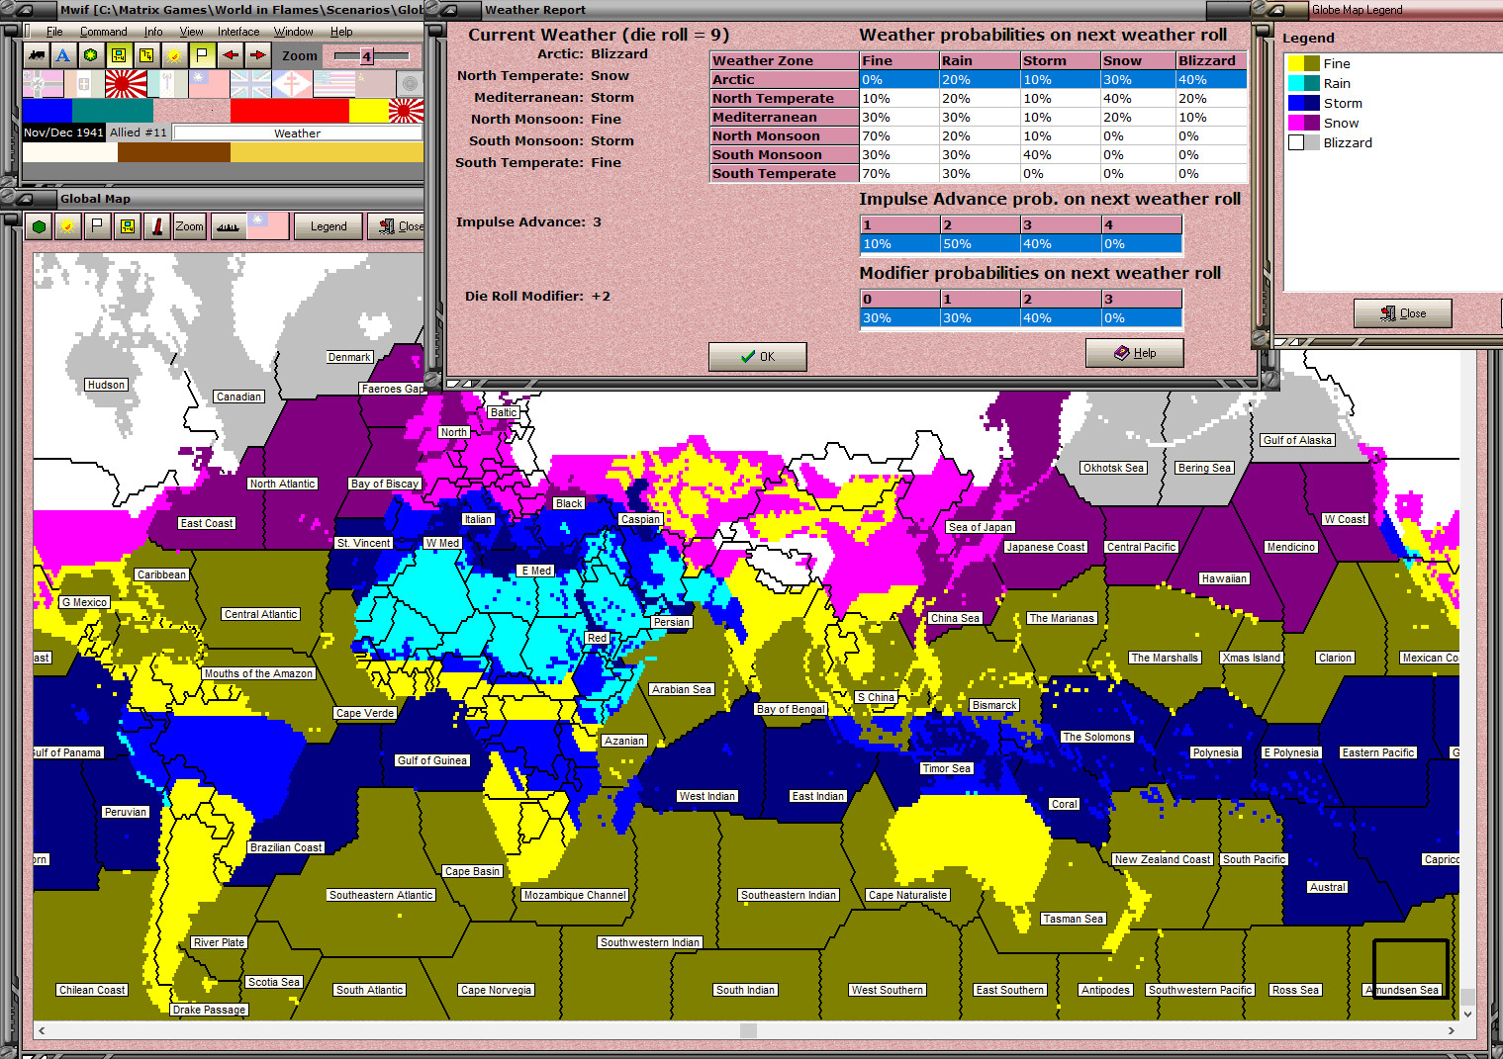Click the 'Bay of Biscay' sea area label
Viewport: 1503px width, 1059px height.
pos(385,484)
